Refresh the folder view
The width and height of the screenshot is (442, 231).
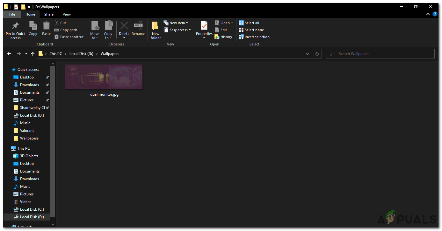tap(317, 54)
